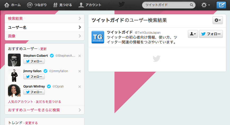230x125 pixels.
Task: Select 画像 in the sidebar
Action: (45, 36)
